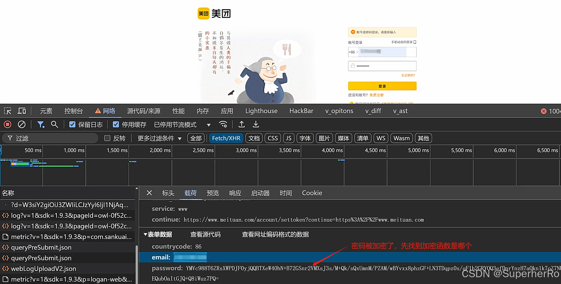Screen dimensions: 561x284
Task: Filter requests by Font type
Action: pos(305,138)
